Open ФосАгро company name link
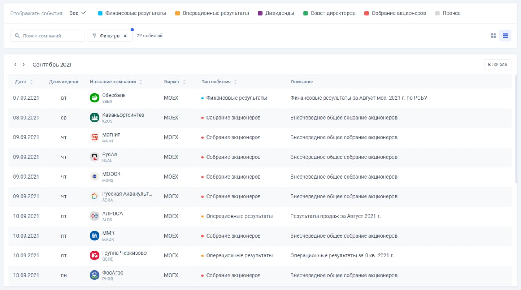The width and height of the screenshot is (521, 290). tap(113, 273)
